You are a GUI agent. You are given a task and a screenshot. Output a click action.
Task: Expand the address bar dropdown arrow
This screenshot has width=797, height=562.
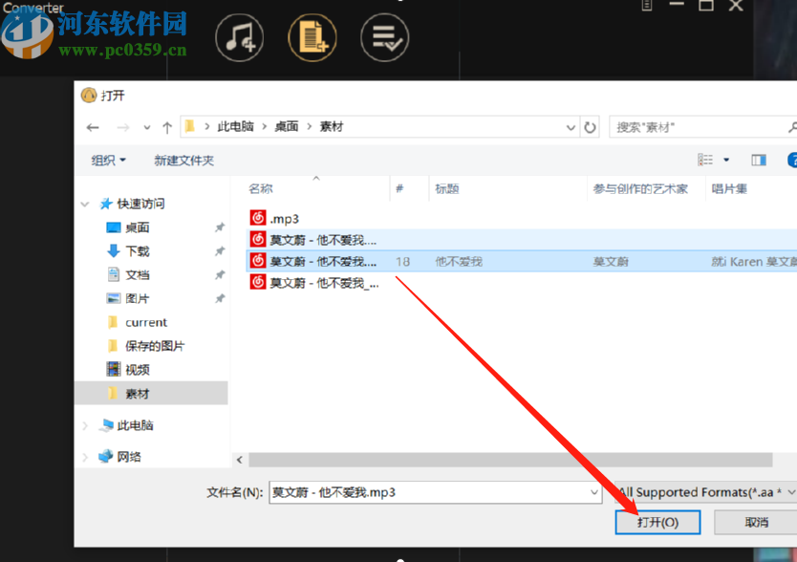(x=571, y=126)
